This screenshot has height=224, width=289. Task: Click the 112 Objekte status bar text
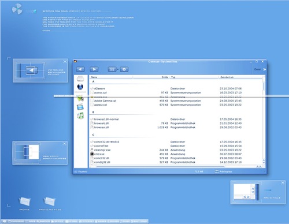pyautogui.click(x=80, y=171)
